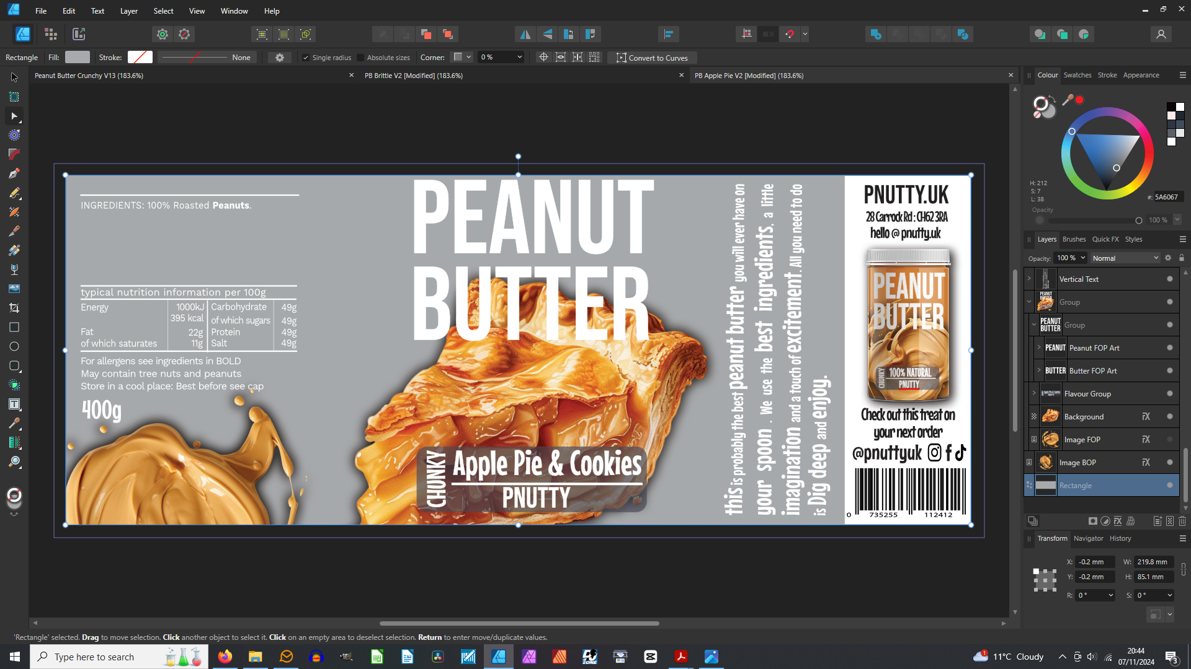Choose the Vector Brush tool
This screenshot has height=669, width=1191.
[x=14, y=212]
